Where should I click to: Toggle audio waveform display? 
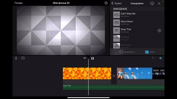point(160,58)
